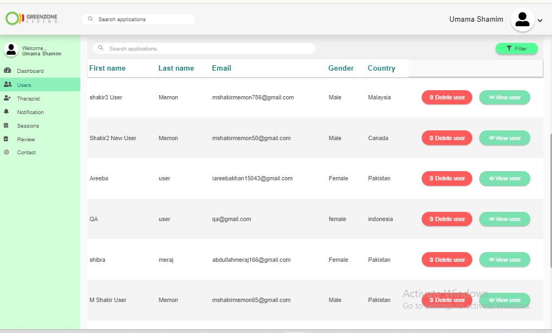
Task: Click the profile avatar in top bar
Action: click(x=523, y=20)
